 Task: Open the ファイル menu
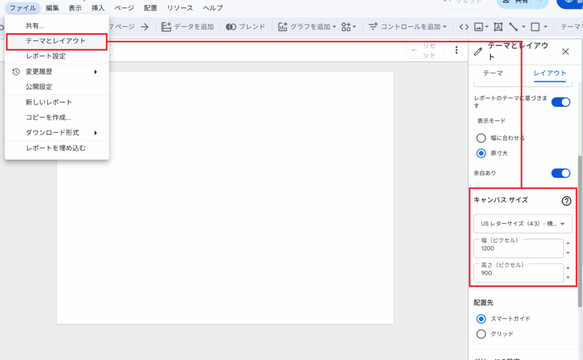coord(23,8)
